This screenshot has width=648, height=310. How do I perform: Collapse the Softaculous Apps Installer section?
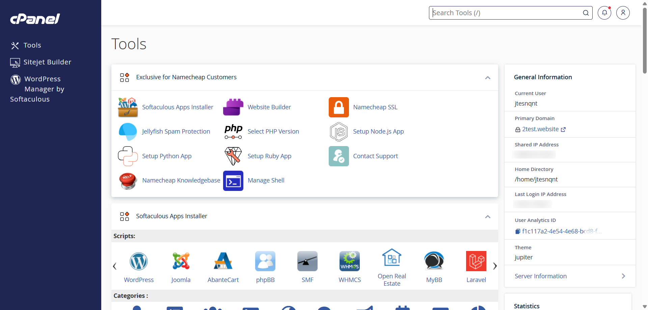point(488,217)
